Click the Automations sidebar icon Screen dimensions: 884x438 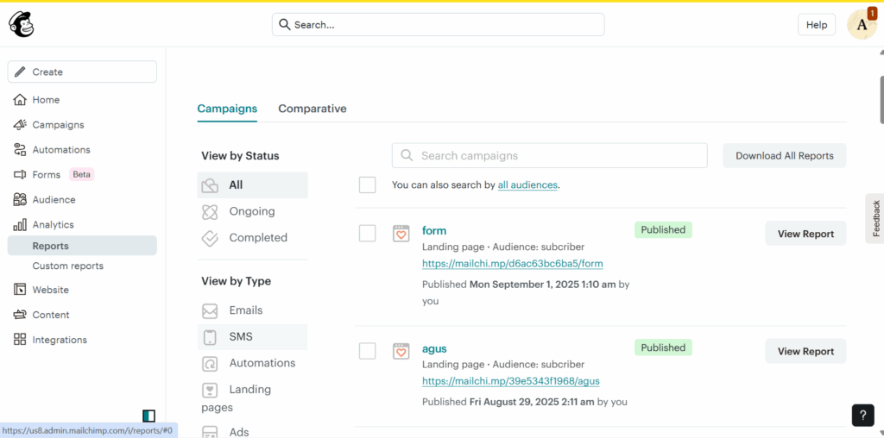pyautogui.click(x=20, y=150)
